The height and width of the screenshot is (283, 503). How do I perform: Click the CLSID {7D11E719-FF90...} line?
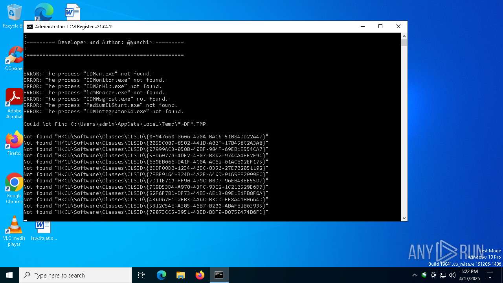pos(146,181)
